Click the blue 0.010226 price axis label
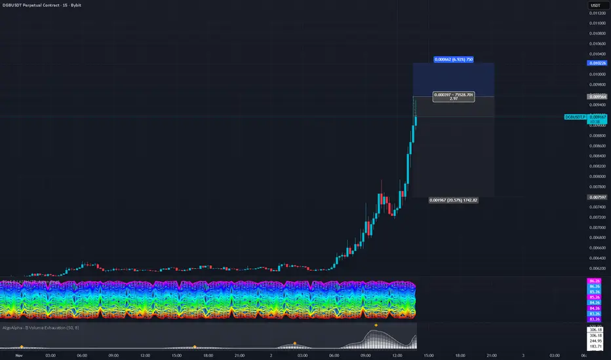Image resolution: width=611 pixels, height=360 pixels. click(x=597, y=63)
